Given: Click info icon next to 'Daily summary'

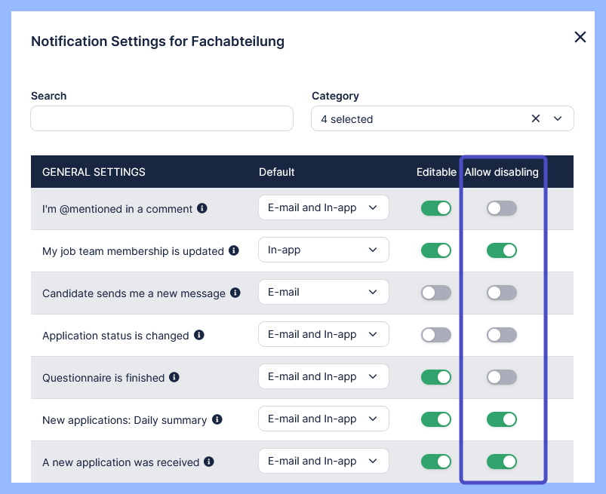Looking at the screenshot, I should point(217,419).
